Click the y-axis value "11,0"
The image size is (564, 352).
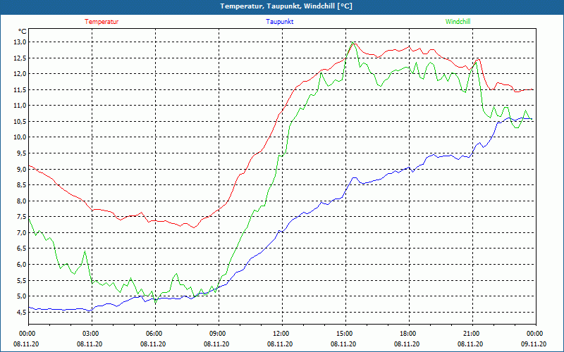point(20,106)
